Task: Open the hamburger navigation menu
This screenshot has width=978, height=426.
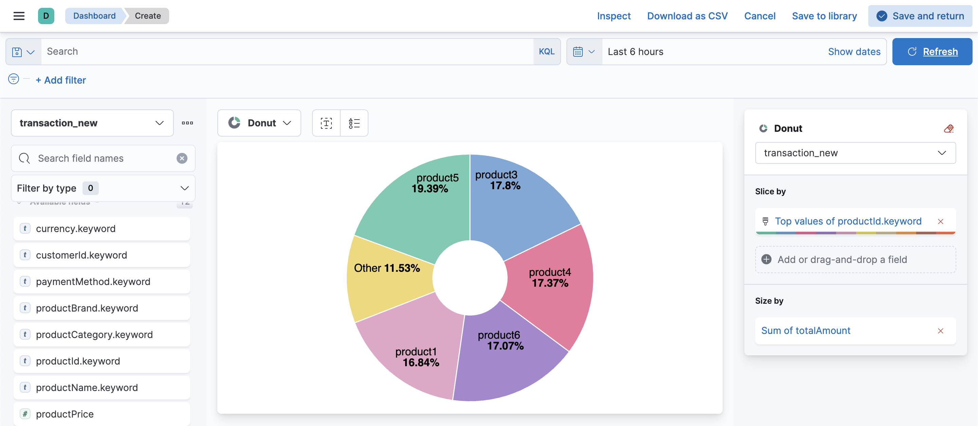Action: pyautogui.click(x=19, y=16)
